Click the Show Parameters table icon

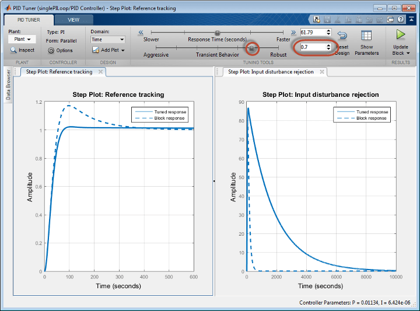pos(366,36)
